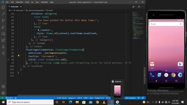This screenshot has height=105, width=187.
Task: Click line number 95 in the gutter
Action: 12,50
